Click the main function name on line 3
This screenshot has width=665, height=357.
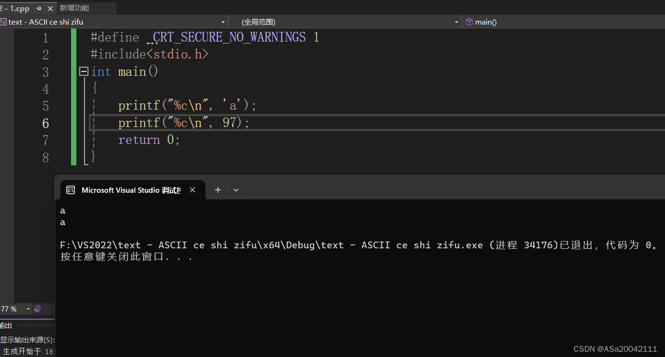coord(132,71)
